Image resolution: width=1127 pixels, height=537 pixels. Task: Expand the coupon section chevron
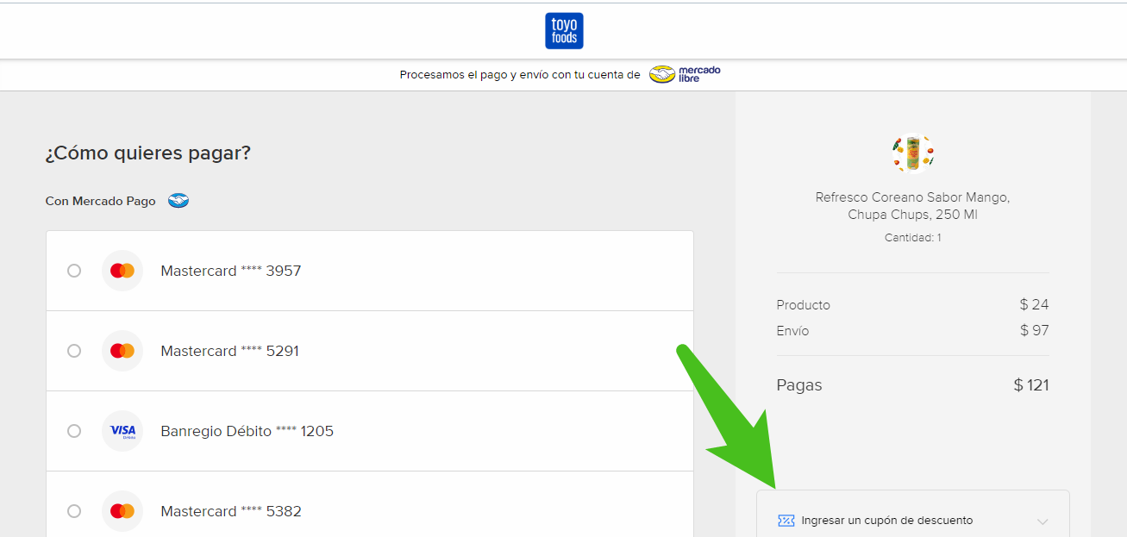pyautogui.click(x=1042, y=521)
